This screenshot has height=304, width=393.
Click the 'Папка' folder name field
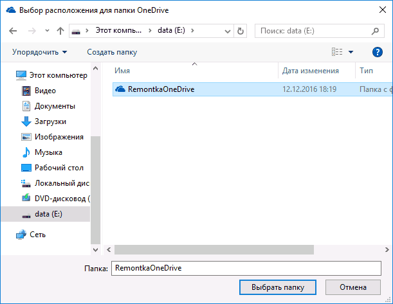point(246,268)
